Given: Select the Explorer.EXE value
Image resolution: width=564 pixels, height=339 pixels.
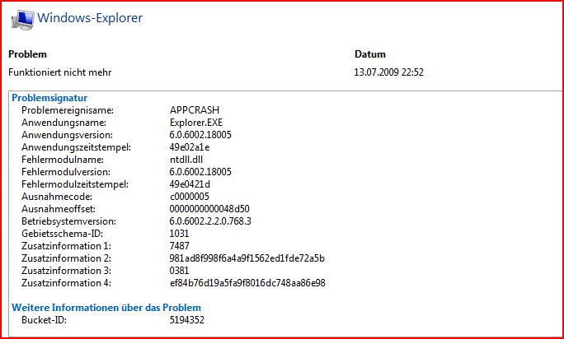Looking at the screenshot, I should click(196, 123).
